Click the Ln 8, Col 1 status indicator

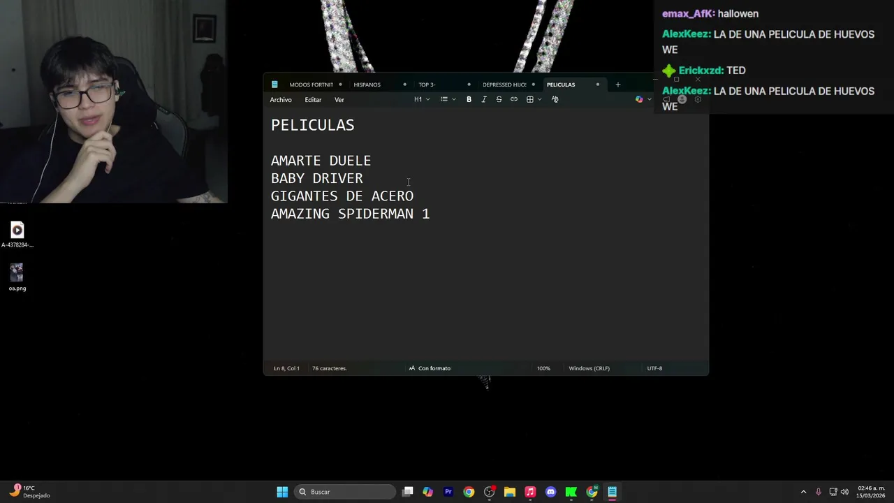coord(286,368)
